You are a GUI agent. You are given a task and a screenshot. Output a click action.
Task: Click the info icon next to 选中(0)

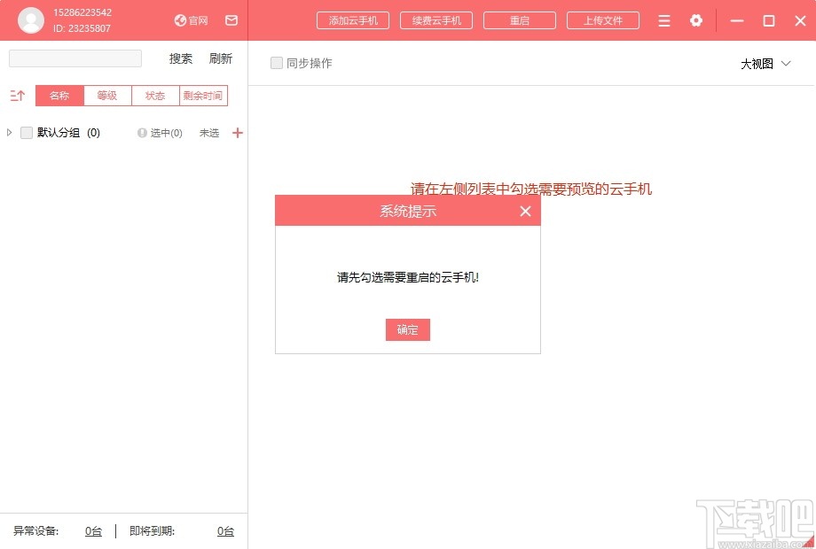142,132
